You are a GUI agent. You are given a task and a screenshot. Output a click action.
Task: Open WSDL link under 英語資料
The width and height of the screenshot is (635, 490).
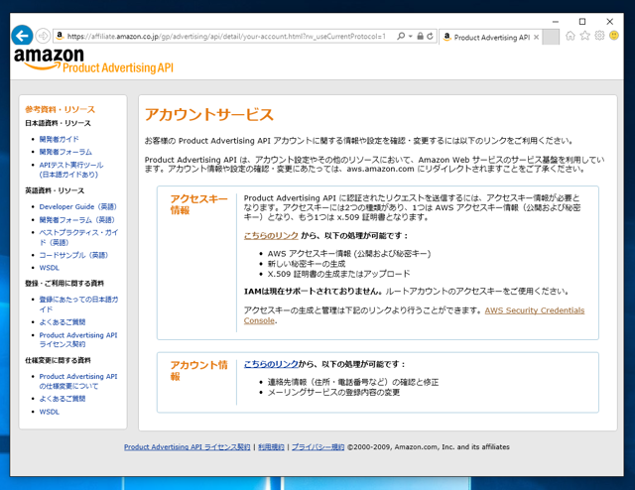[x=50, y=268]
